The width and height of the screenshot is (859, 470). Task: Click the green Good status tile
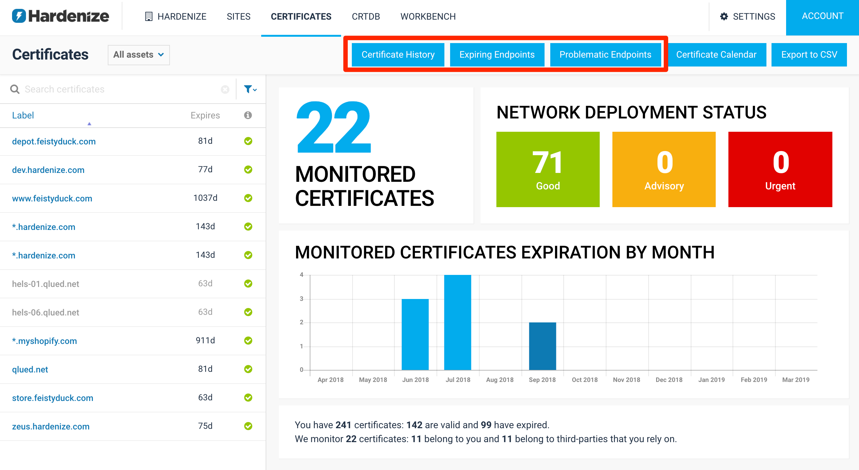pyautogui.click(x=547, y=169)
